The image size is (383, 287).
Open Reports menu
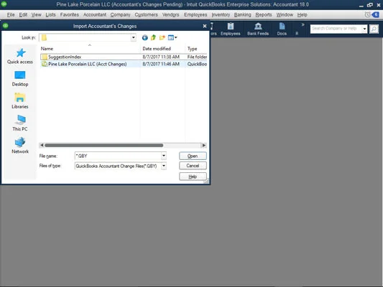[x=264, y=15]
